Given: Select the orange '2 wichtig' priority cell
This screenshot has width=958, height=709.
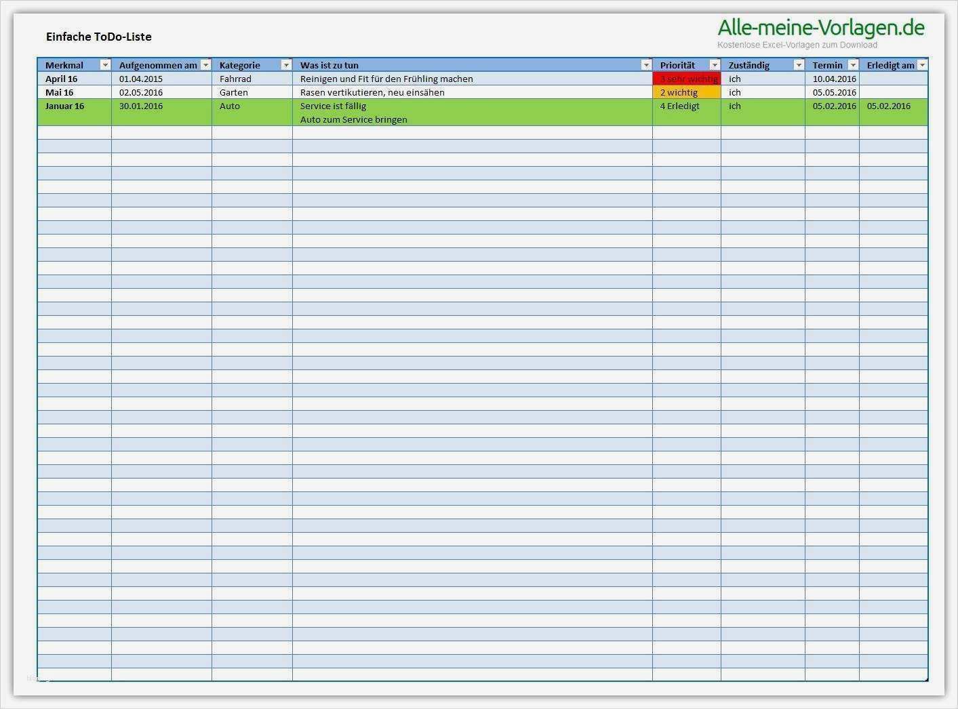Looking at the screenshot, I should coord(685,92).
